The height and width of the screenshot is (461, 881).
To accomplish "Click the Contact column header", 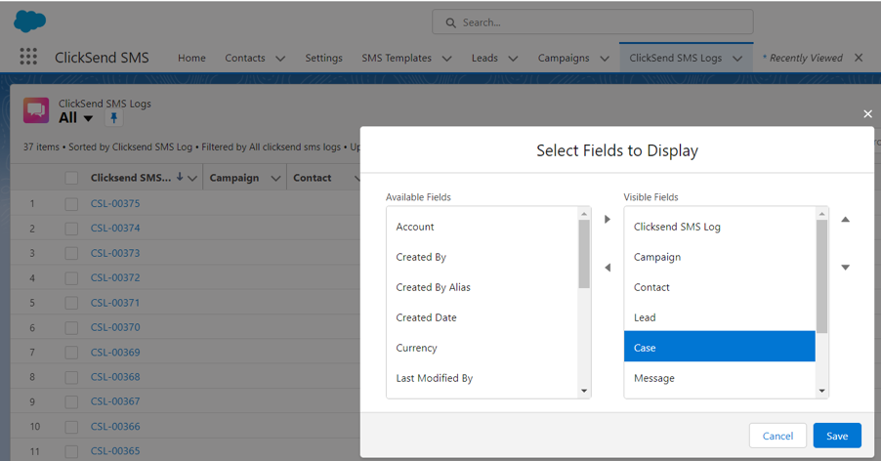I will click(x=313, y=178).
